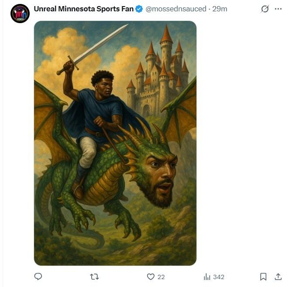
Task: Open the poster's round profile avatar
Action: (x=20, y=14)
